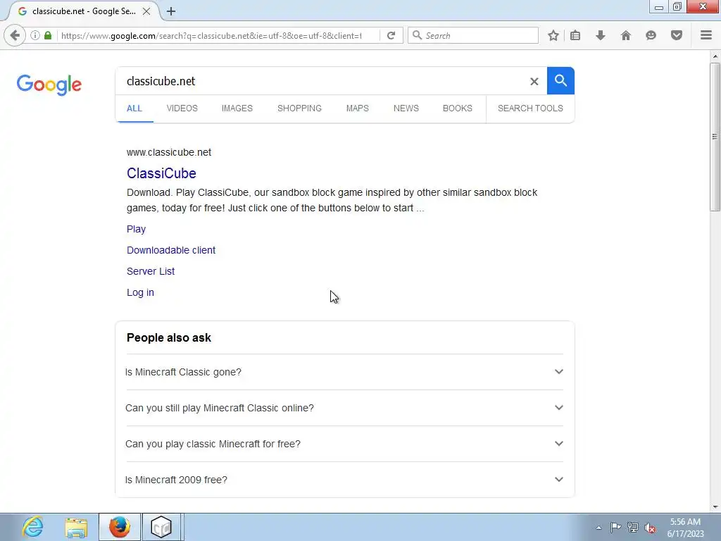Screen dimensions: 721x541
Task: Click the vertical scrollbar thumb
Action: [715, 137]
